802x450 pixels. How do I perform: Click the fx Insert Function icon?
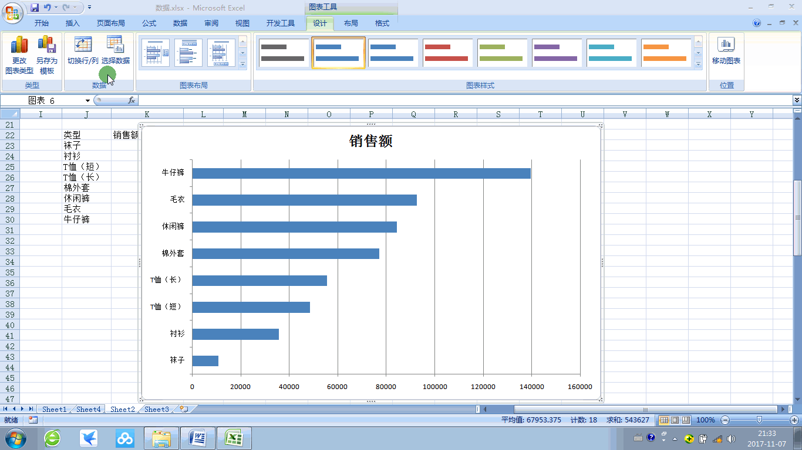[132, 100]
